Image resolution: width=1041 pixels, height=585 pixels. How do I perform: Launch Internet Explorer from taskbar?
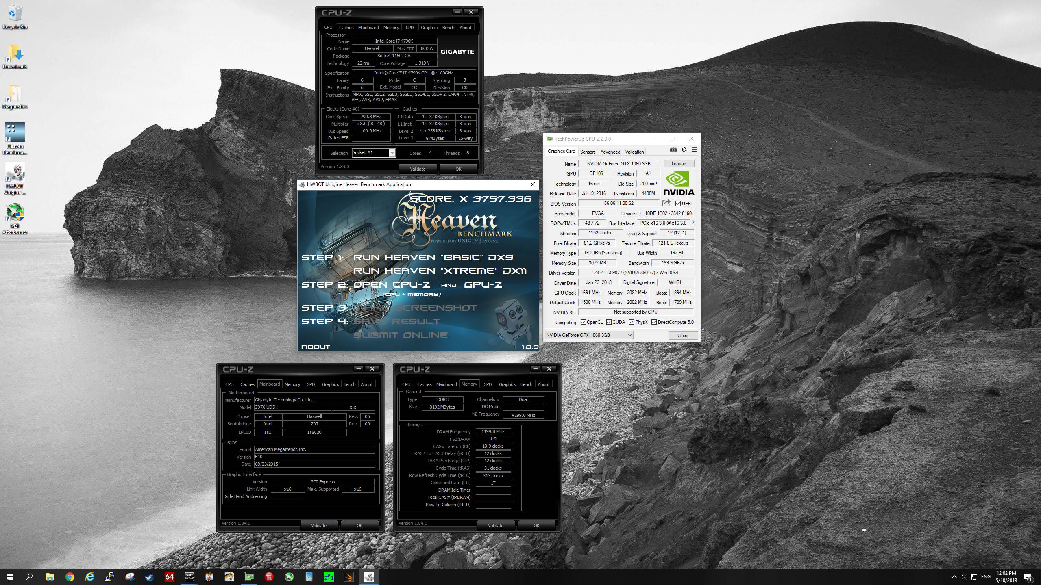pos(89,577)
